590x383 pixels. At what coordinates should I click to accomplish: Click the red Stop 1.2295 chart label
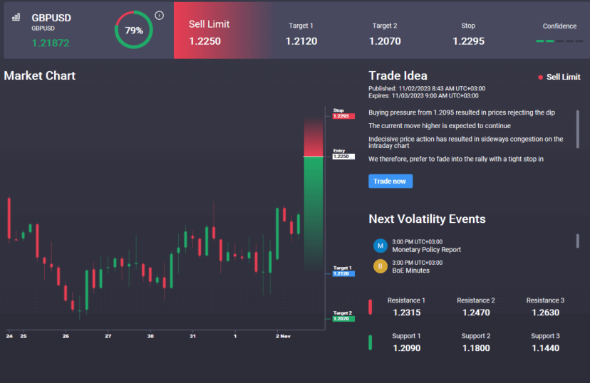[343, 116]
